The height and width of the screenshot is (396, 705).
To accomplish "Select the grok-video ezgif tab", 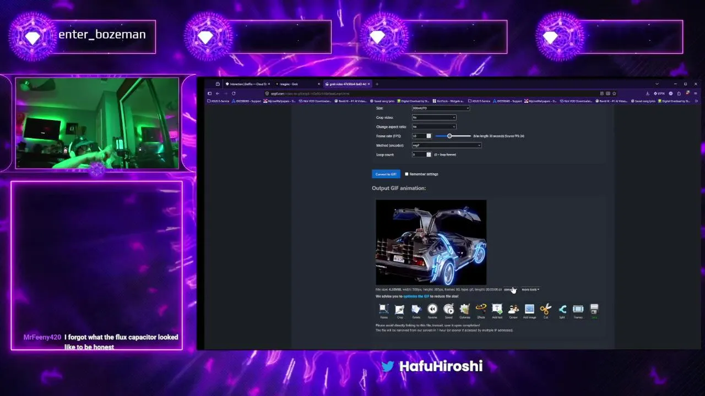I will pyautogui.click(x=348, y=84).
